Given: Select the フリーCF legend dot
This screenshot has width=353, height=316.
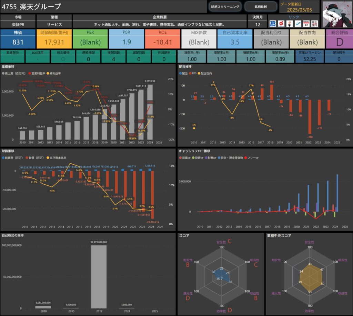Looking at the screenshot, I should 245,158.
